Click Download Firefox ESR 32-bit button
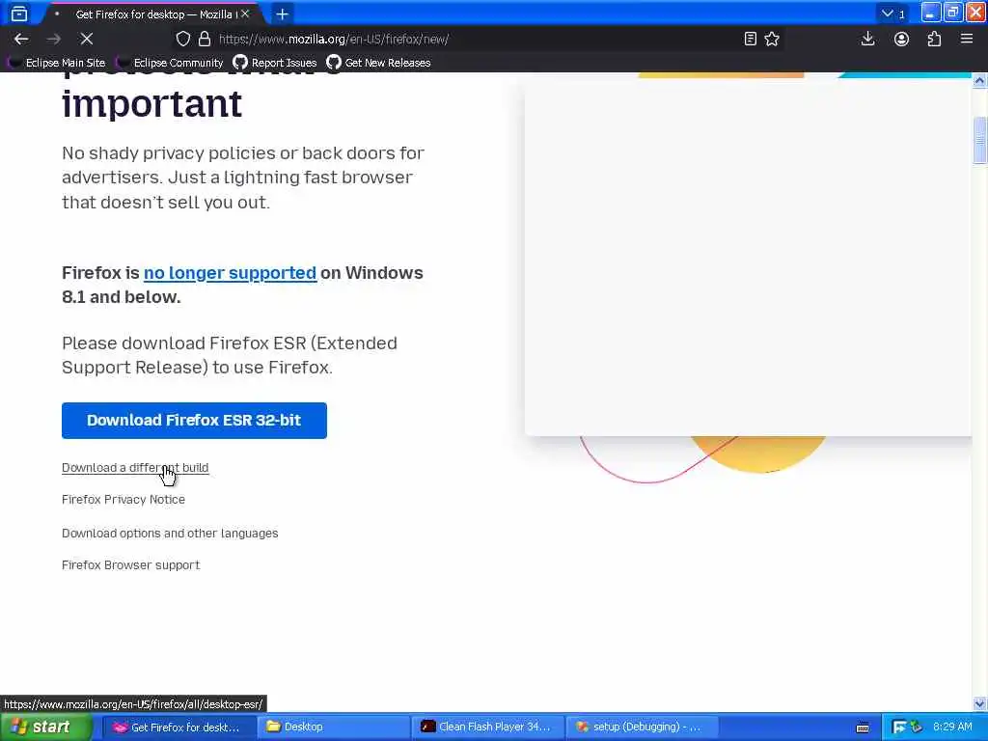988x741 pixels. (x=194, y=421)
